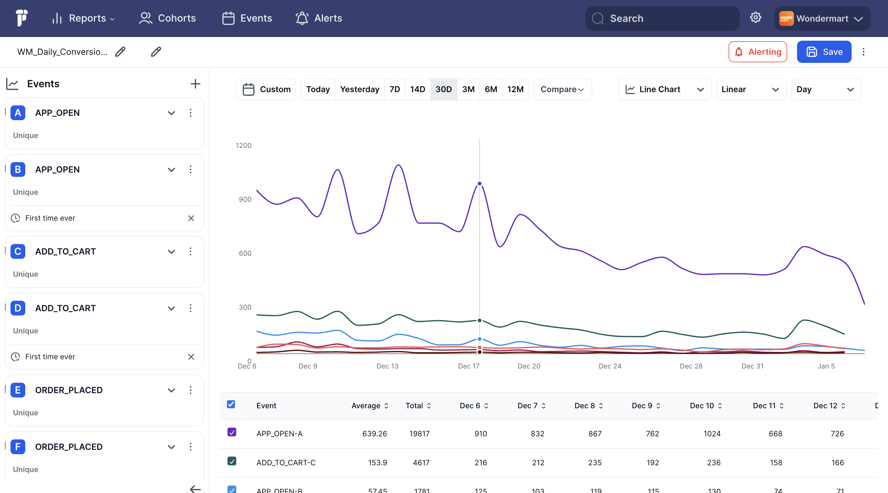Click the Search input field
888x493 pixels.
[662, 18]
